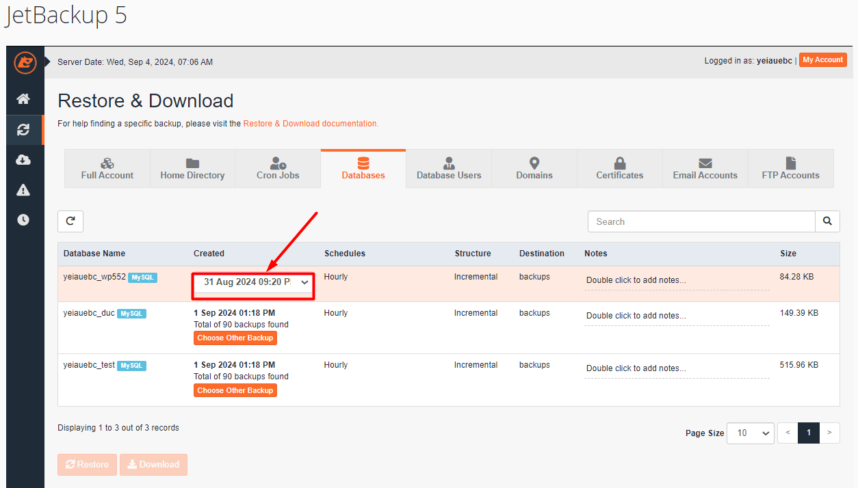858x488 pixels.
Task: Open the Queue clock icon in sidebar
Action: (23, 219)
